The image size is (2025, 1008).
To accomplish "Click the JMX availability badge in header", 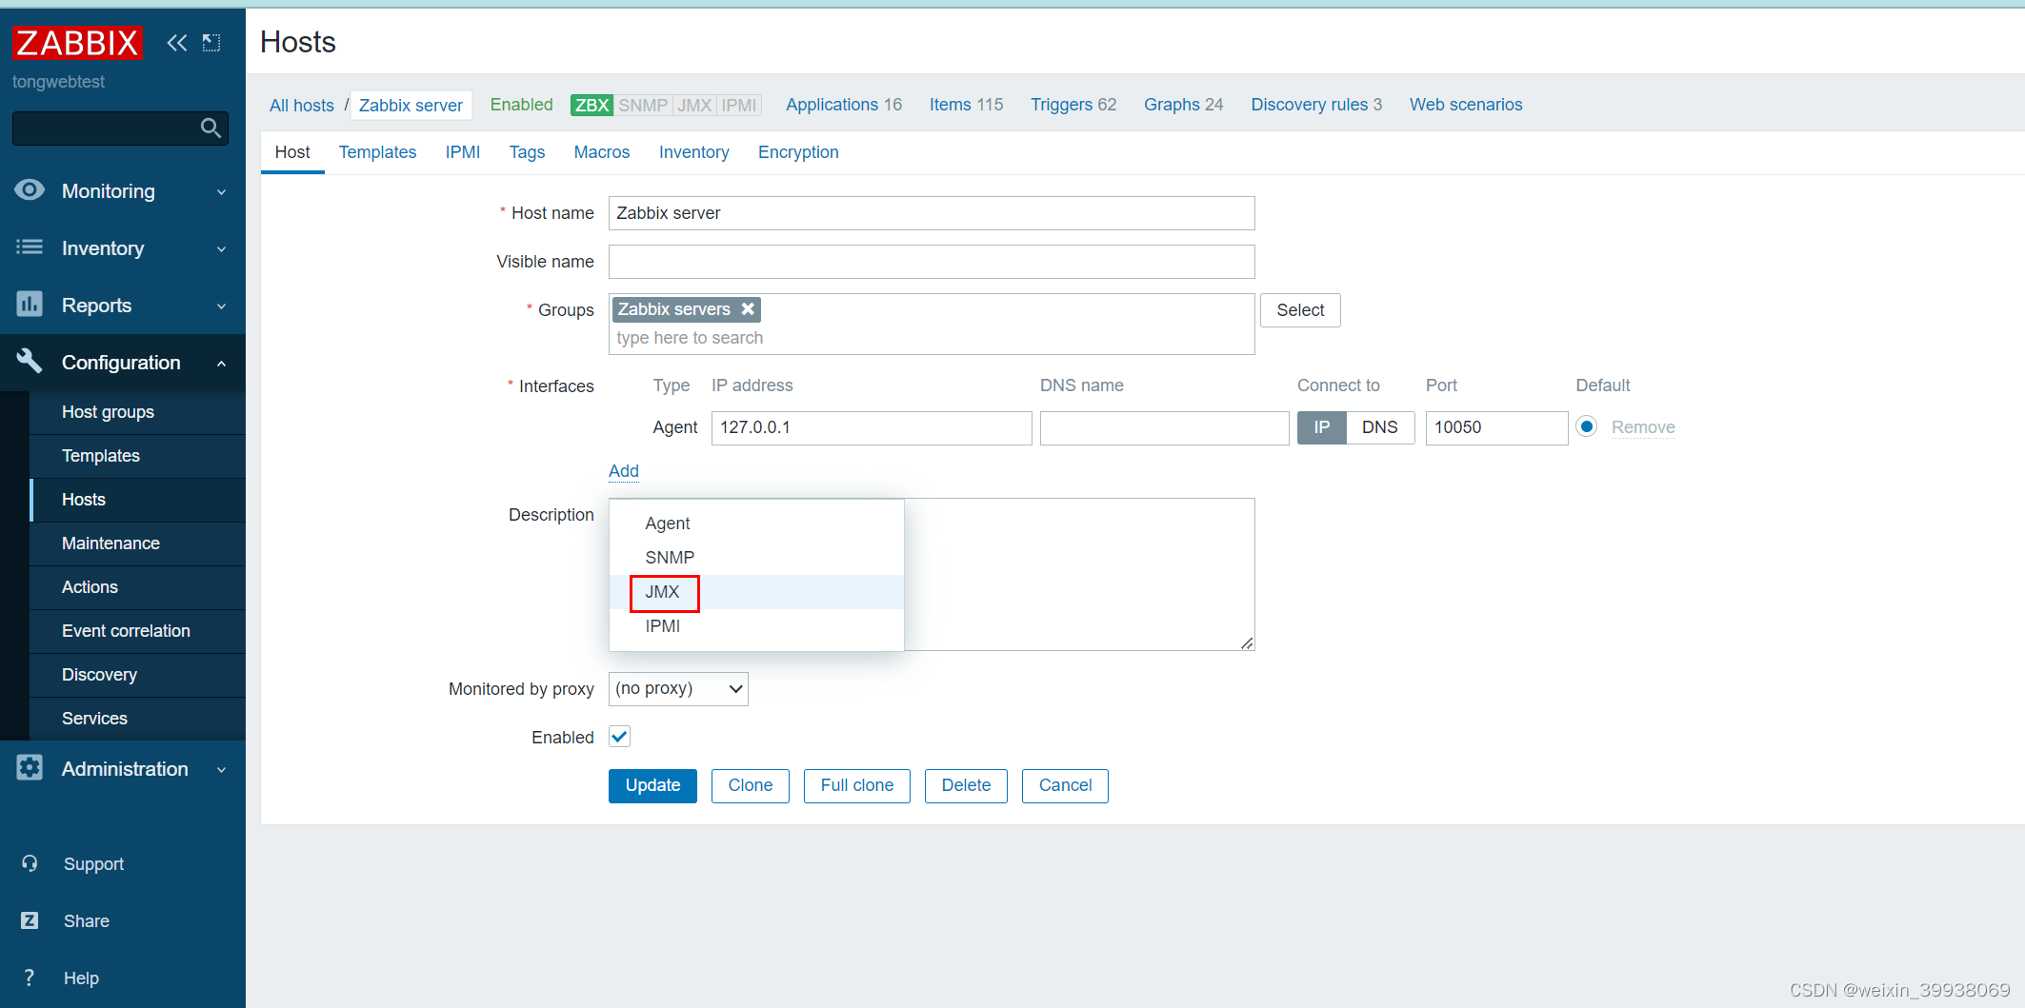I will click(694, 105).
